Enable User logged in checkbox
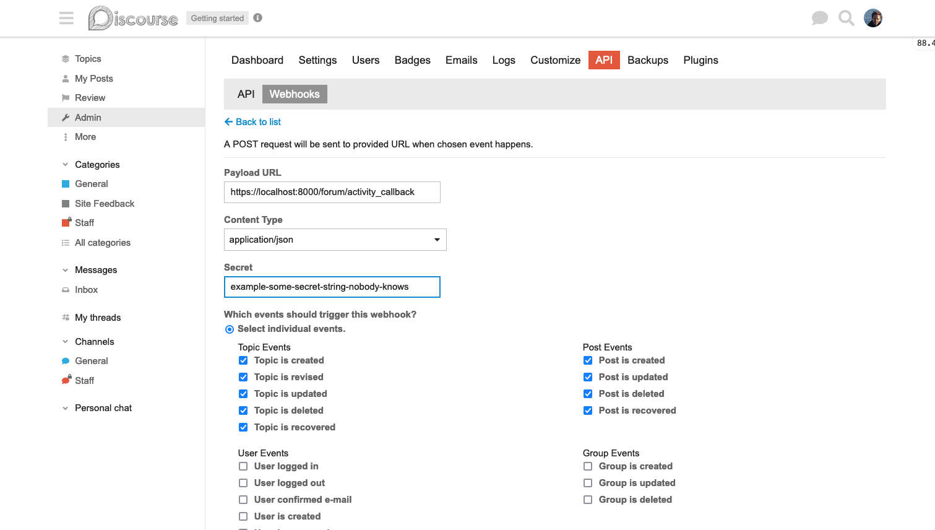 pyautogui.click(x=243, y=466)
